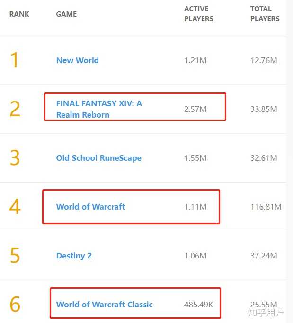293x323 pixels.
Task: Open FINAL FANTASY XIV: A Realm Reborn link
Action: pyautogui.click(x=98, y=109)
